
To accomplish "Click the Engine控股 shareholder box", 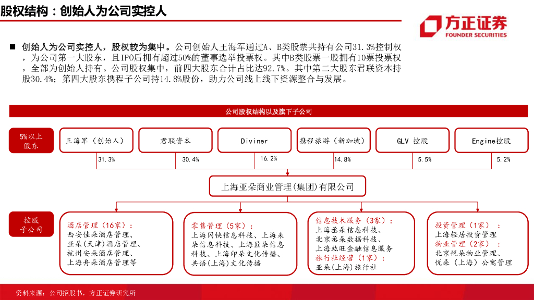I will (x=491, y=141).
